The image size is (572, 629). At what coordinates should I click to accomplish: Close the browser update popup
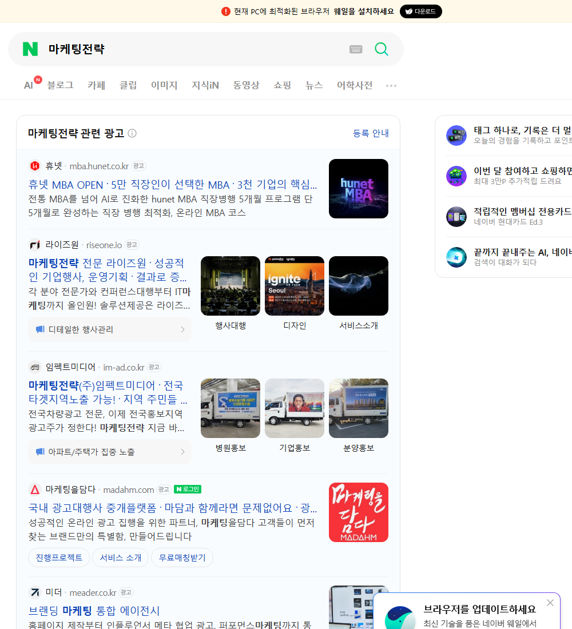[550, 603]
